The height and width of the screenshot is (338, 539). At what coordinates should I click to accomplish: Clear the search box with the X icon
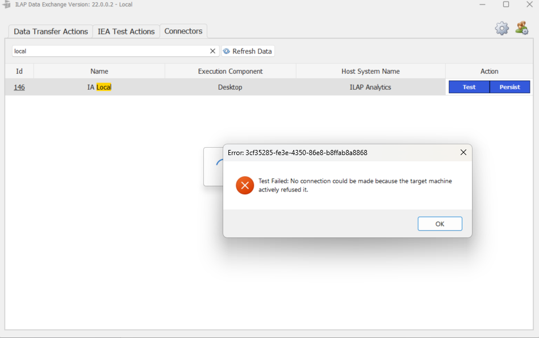[x=213, y=51]
